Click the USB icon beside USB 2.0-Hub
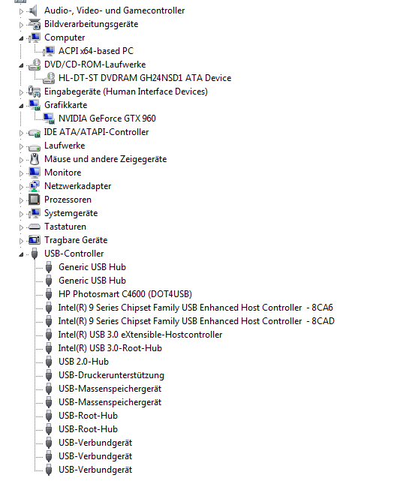This screenshot has width=394, height=499. tap(49, 362)
